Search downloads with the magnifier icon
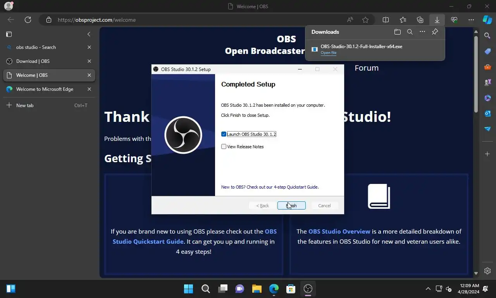Image resolution: width=496 pixels, height=298 pixels. click(x=410, y=32)
